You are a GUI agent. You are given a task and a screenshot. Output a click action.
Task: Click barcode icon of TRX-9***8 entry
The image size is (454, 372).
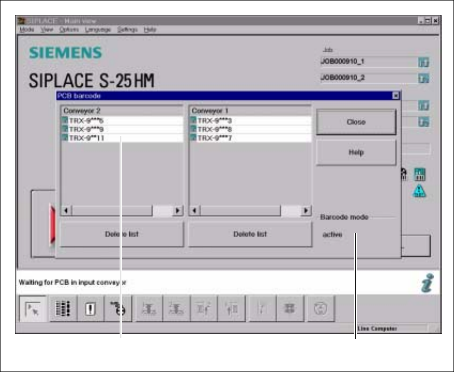pos(193,129)
